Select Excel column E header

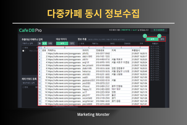pyautogui.click(x=121, y=47)
